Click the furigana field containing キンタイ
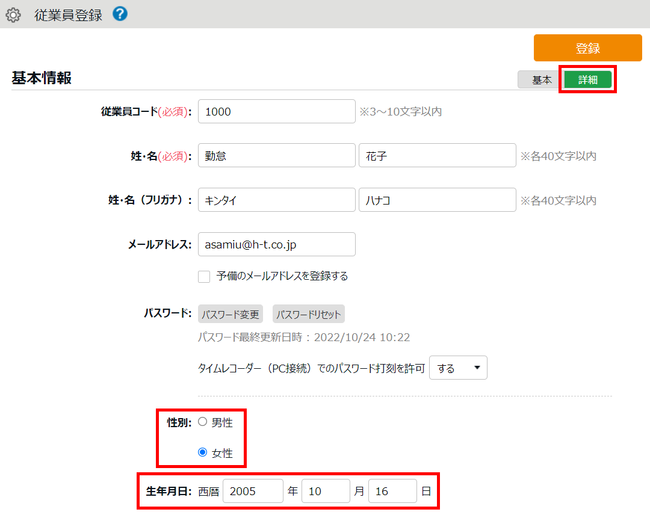 [276, 200]
